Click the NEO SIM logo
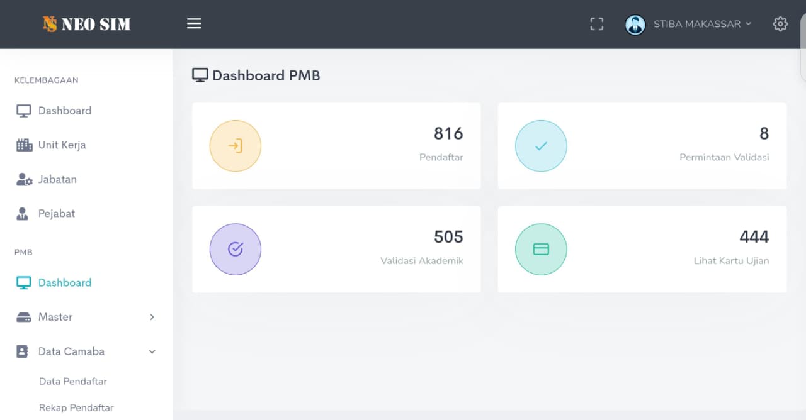Viewport: 806px width, 420px height. (86, 24)
